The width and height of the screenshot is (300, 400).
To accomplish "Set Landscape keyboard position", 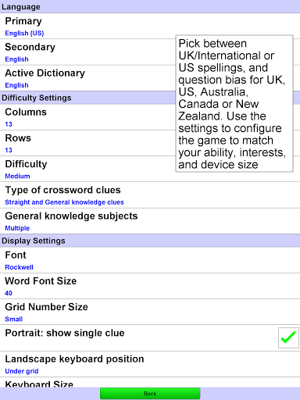I will [150, 364].
